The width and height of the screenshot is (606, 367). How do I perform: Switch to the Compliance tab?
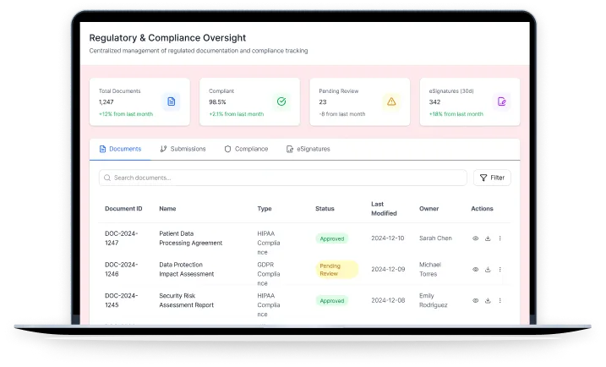(246, 149)
